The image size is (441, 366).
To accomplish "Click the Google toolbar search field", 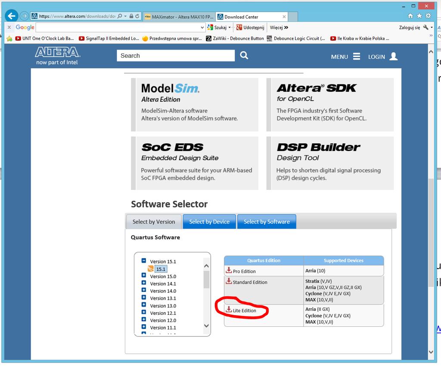I will [118, 27].
